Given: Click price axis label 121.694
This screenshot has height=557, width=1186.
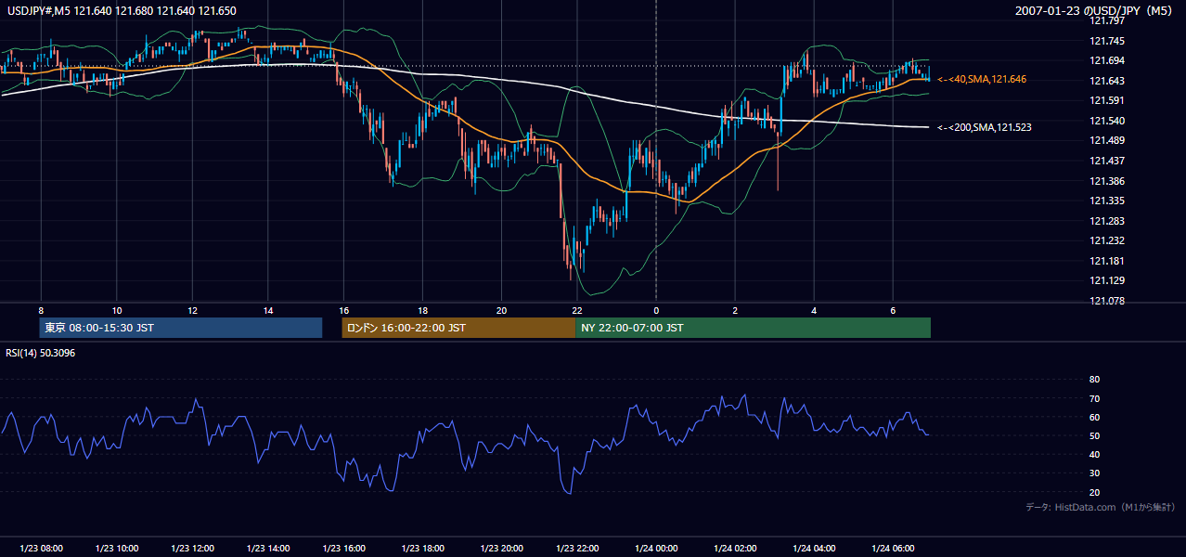Looking at the screenshot, I should click(x=1106, y=60).
